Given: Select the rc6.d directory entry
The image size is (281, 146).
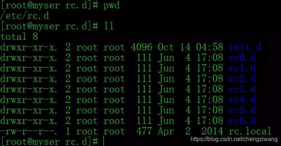Looking at the screenshot, I should (x=242, y=121).
